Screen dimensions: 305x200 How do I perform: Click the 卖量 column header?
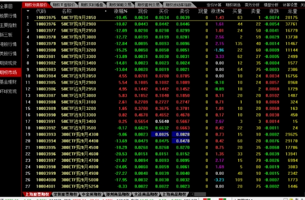(256, 11)
